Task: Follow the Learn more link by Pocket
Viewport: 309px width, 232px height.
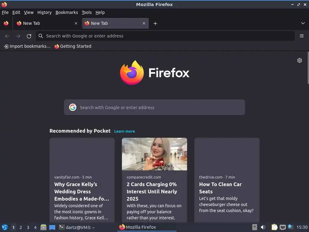Action: click(x=125, y=131)
